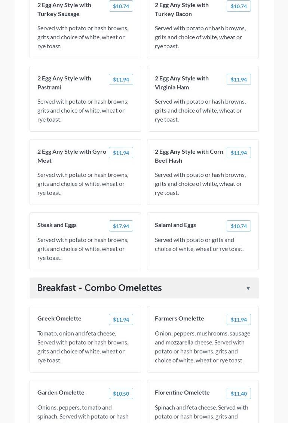Select the Salami and Eggs $10.74 price
This screenshot has height=423, width=288.
point(239,226)
